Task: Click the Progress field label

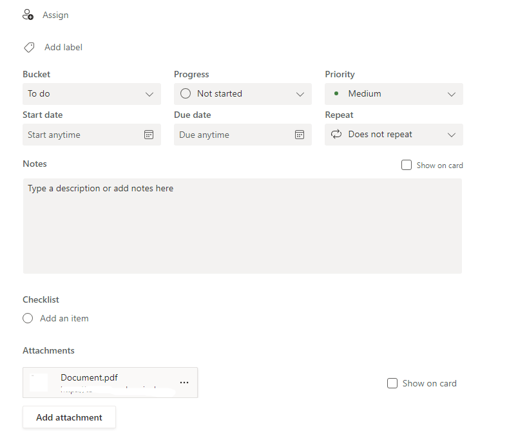Action: pos(191,74)
